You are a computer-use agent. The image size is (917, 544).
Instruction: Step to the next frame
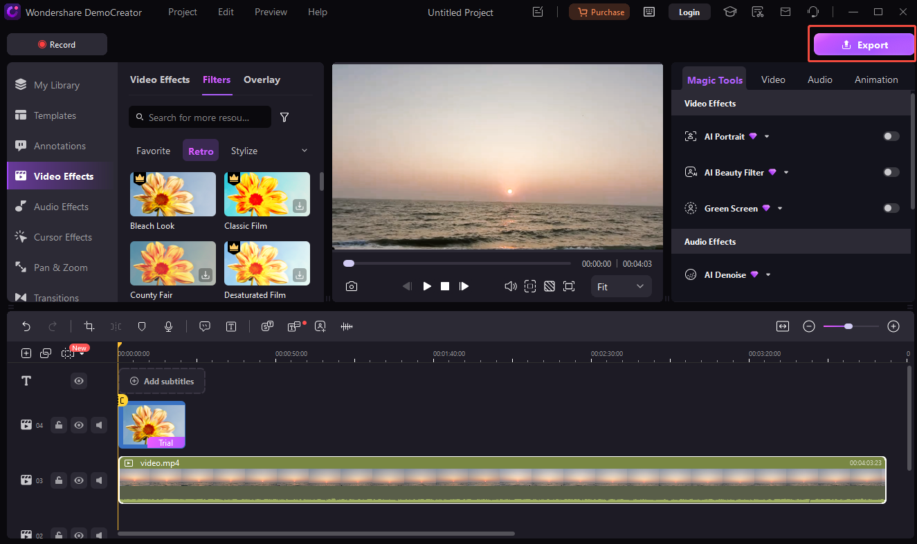(x=464, y=286)
